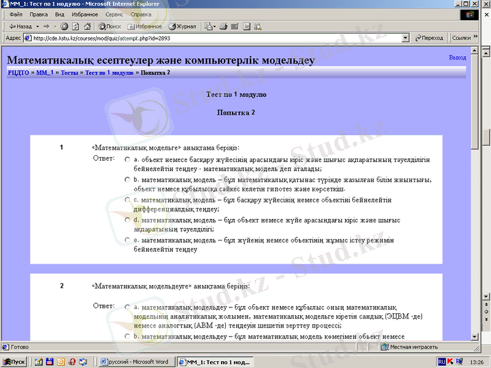The image size is (491, 368).
Task: Select answer a for question 1
Action: pyautogui.click(x=127, y=159)
